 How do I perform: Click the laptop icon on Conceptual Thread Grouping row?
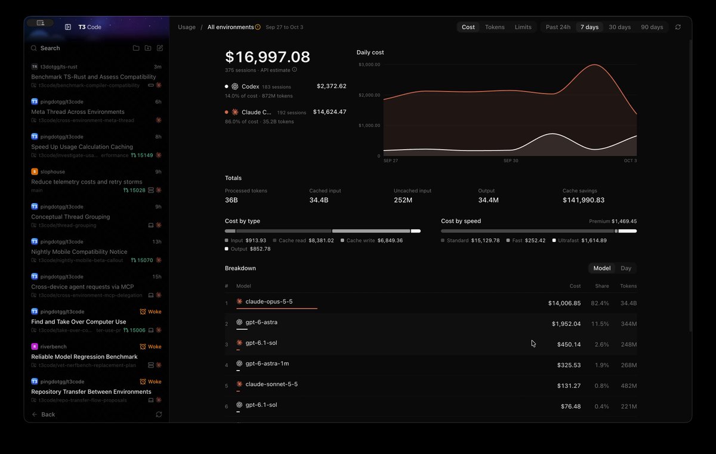(152, 225)
